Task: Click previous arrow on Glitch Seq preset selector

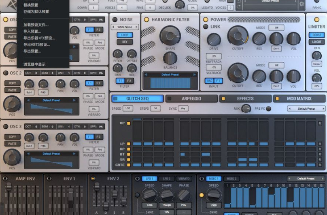Action: tap(290, 109)
